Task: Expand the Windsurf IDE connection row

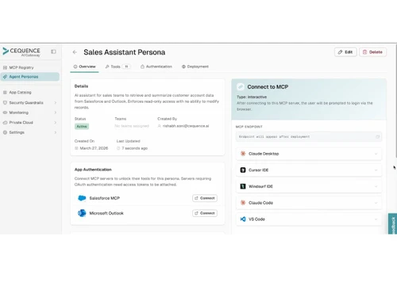Action: coord(309,186)
